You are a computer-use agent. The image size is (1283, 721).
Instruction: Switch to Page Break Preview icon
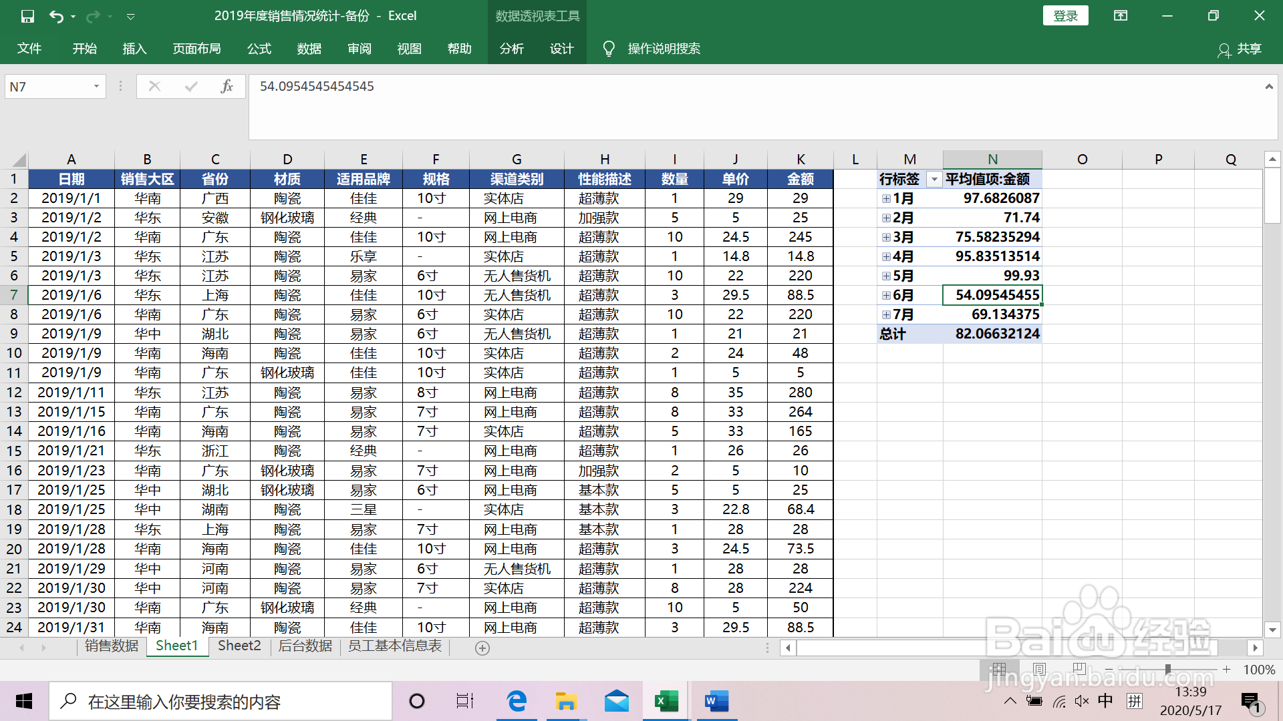pos(1079,669)
